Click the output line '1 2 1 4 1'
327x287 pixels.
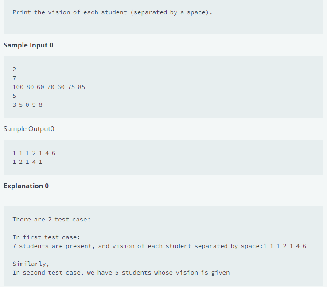(x=27, y=162)
